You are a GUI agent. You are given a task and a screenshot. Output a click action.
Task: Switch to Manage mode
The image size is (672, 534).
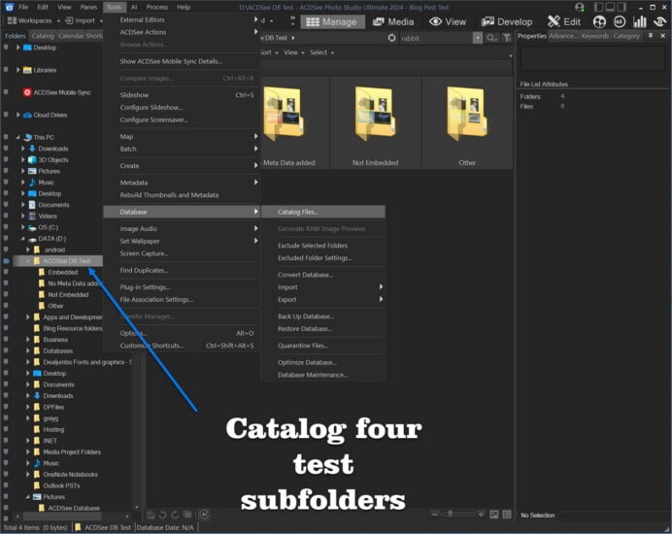[330, 21]
